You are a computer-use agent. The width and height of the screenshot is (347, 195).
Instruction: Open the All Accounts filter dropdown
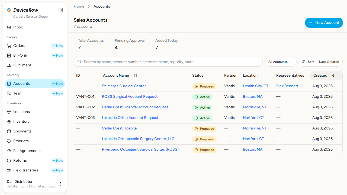pos(281,62)
